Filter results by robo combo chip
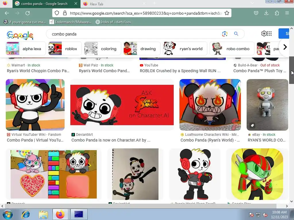The width and height of the screenshot is (294, 220). coord(232,49)
